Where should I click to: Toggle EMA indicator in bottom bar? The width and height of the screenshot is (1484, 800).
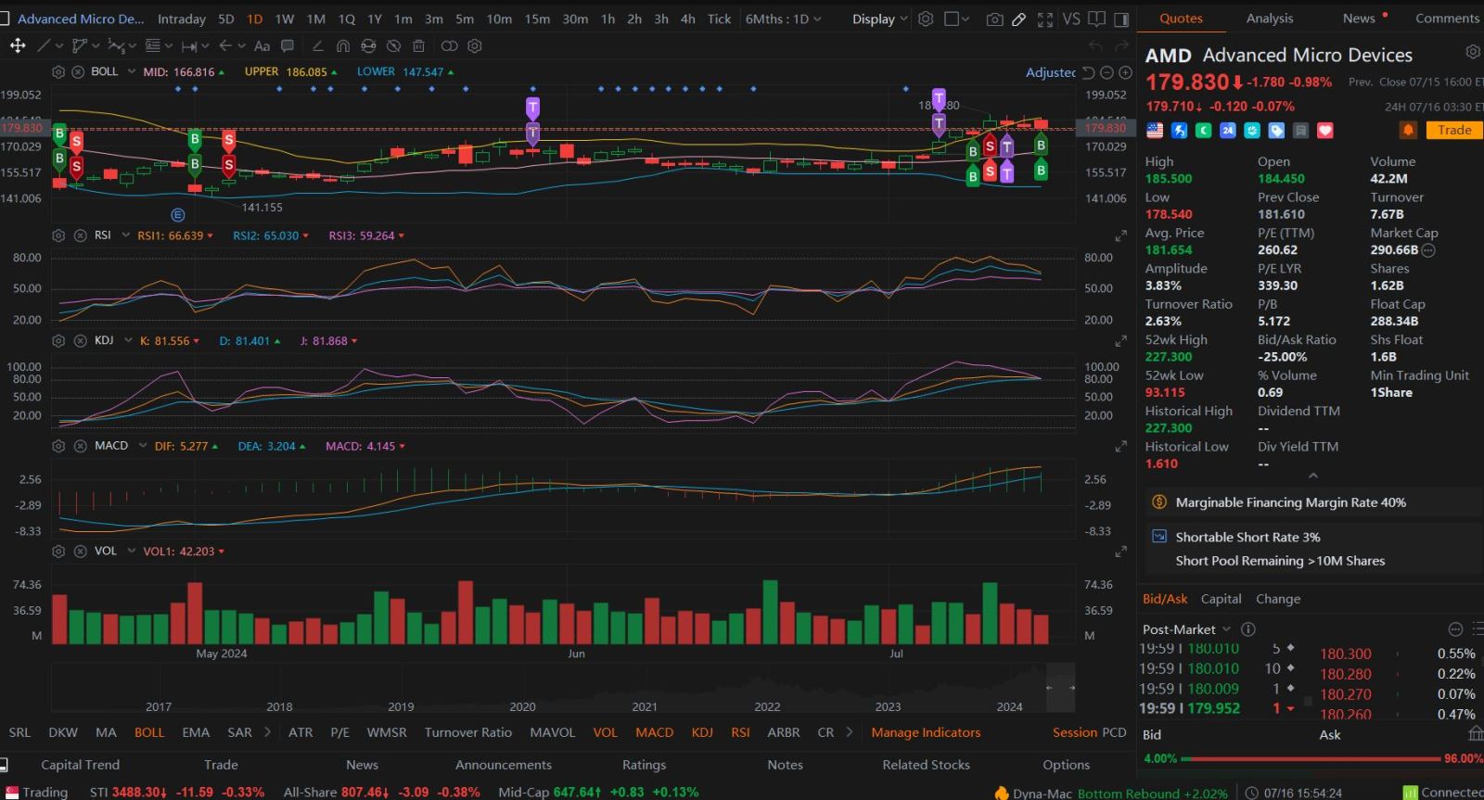click(196, 732)
